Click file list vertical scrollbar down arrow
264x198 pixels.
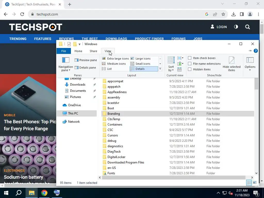pyautogui.click(x=256, y=173)
